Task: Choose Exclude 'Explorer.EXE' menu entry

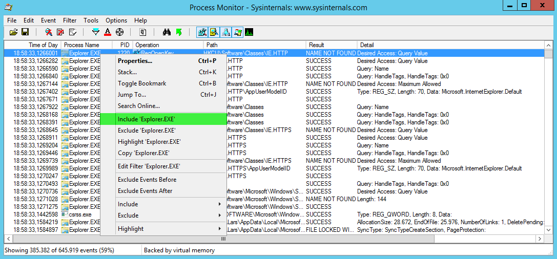Action: click(163, 131)
